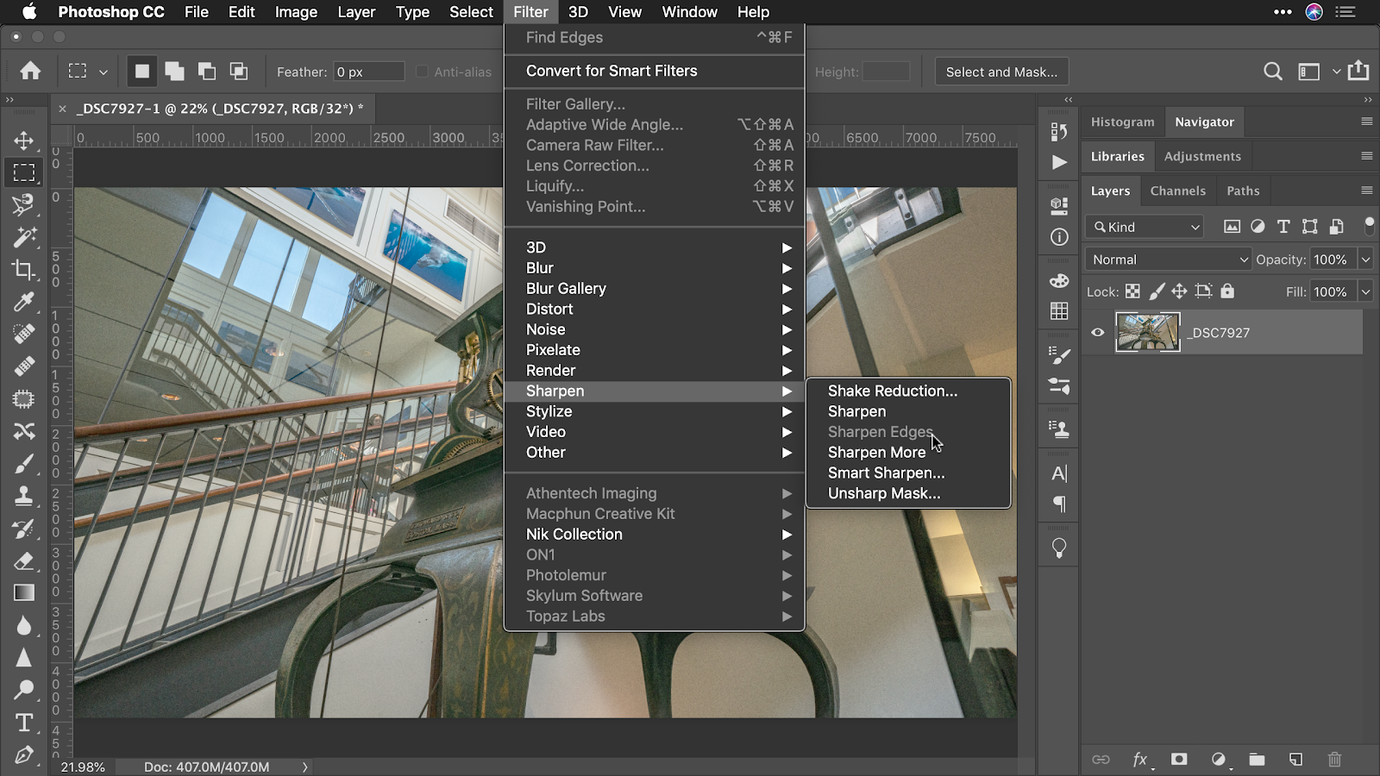Image resolution: width=1380 pixels, height=776 pixels.
Task: Open the Kind filter dropdown
Action: pyautogui.click(x=1144, y=227)
